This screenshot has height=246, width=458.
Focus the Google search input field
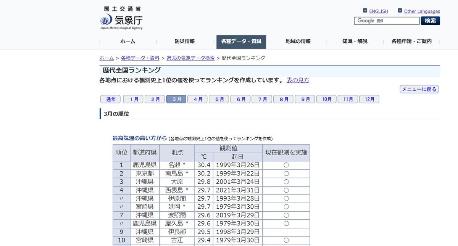tap(386, 21)
